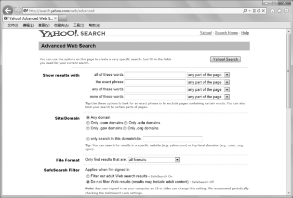Click the browser Back arrow button
The image size is (293, 198).
(x=8, y=11)
